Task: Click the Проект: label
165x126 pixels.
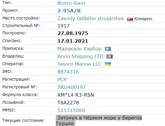Action: [x=11, y=11]
